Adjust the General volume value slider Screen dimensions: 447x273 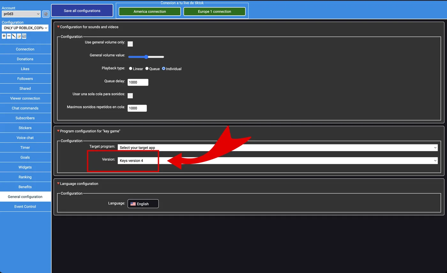[146, 57]
